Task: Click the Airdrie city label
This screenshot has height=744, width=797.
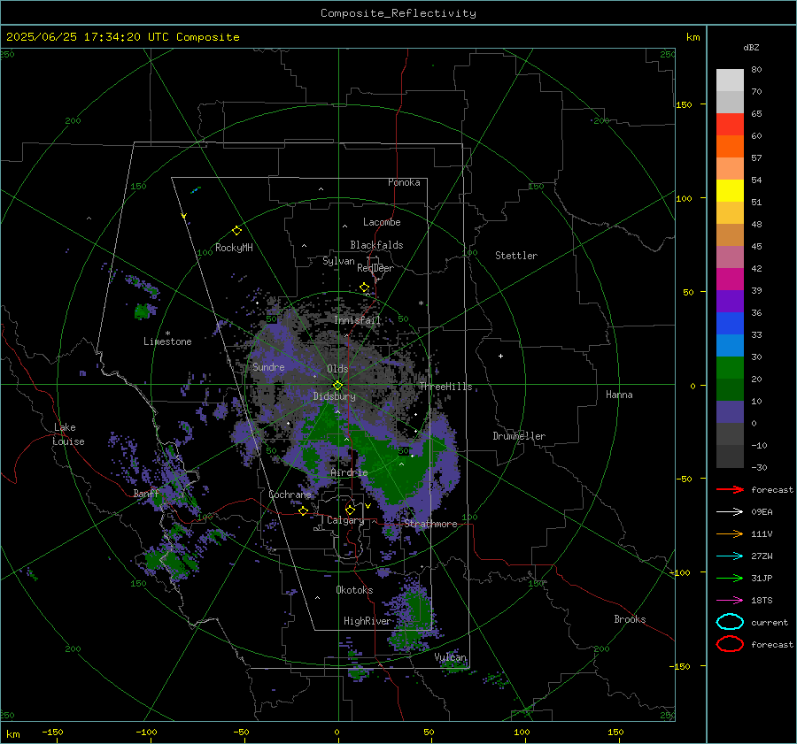Action: click(x=349, y=472)
